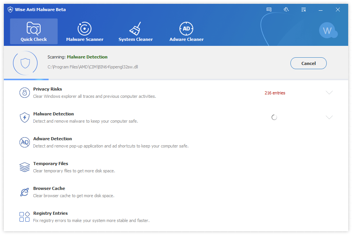Open the feedback message icon
352x235 pixels.
pyautogui.click(x=269, y=10)
